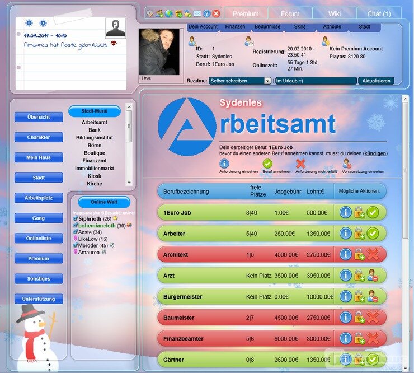Click lock icon in Arbeiter row

point(359,234)
